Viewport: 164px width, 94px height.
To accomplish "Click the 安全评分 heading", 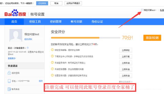I will tap(58, 32).
